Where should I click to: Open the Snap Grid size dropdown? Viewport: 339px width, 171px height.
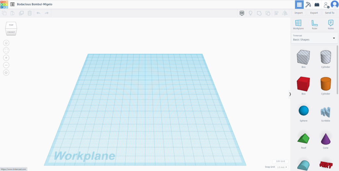(282, 167)
